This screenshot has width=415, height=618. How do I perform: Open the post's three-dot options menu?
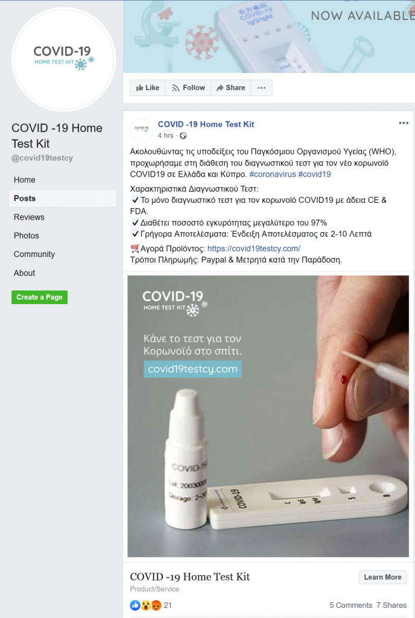[x=403, y=123]
